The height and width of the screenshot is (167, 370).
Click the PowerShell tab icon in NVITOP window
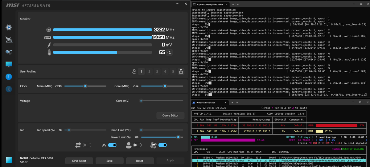pyautogui.click(x=194, y=102)
